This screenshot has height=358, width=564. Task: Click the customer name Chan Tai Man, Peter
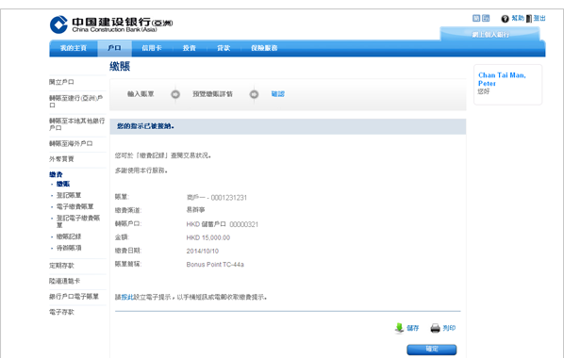pos(502,79)
